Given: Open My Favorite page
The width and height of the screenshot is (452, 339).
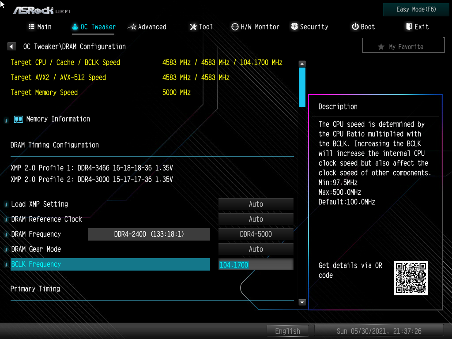Looking at the screenshot, I should tap(403, 46).
